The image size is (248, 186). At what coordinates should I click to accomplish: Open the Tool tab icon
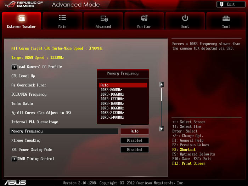[x=226, y=18]
